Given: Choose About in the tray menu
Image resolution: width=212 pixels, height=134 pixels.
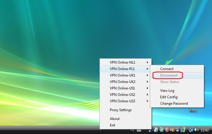Looking at the screenshot, I should click(125, 119).
